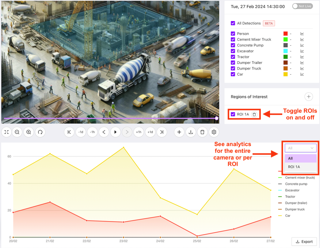Open the analytics chart for Excavator detections
Screen dimensions: 320x248
pyautogui.click(x=302, y=51)
